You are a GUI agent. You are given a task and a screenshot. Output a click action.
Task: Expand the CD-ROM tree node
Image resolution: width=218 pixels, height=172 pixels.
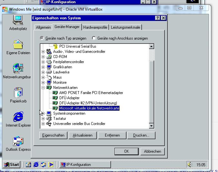pos(43,57)
